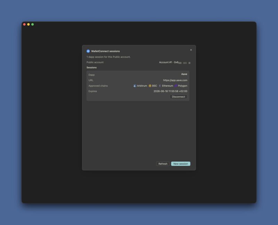This screenshot has width=278, height=225.
Task: Click the green maximize window button
Action: tap(32, 24)
